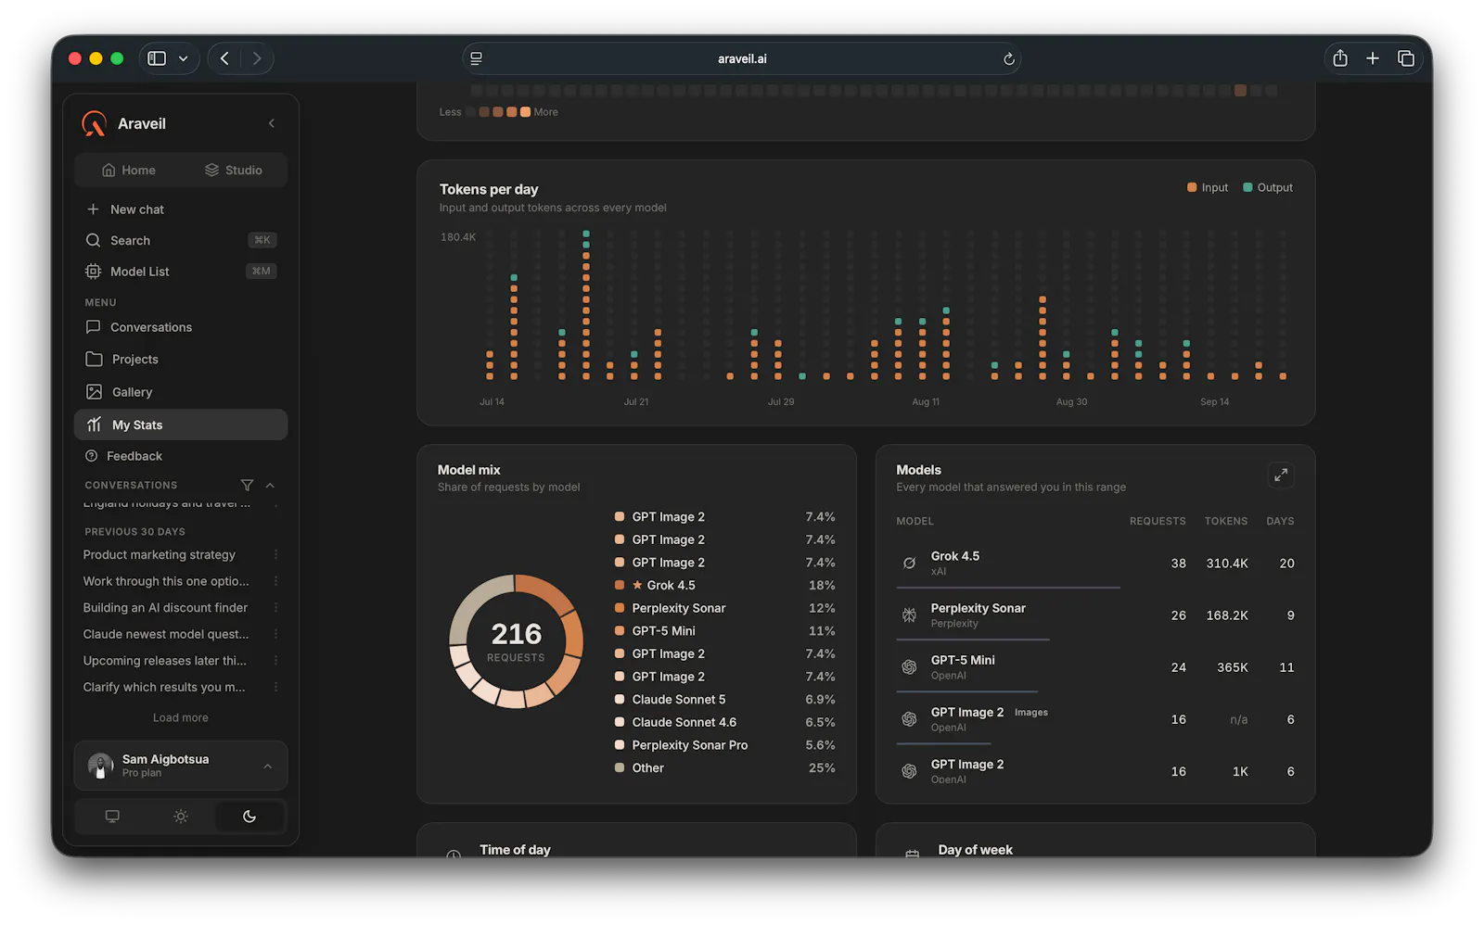Select the system theme monitor icon
The height and width of the screenshot is (925, 1484).
click(112, 817)
